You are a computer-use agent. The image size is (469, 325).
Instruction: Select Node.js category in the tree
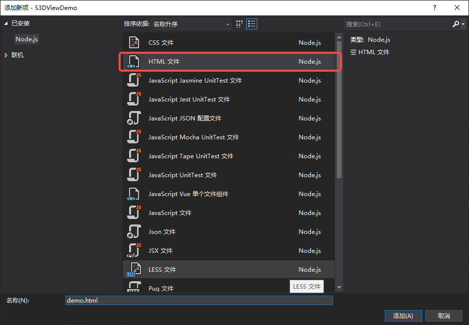point(26,39)
